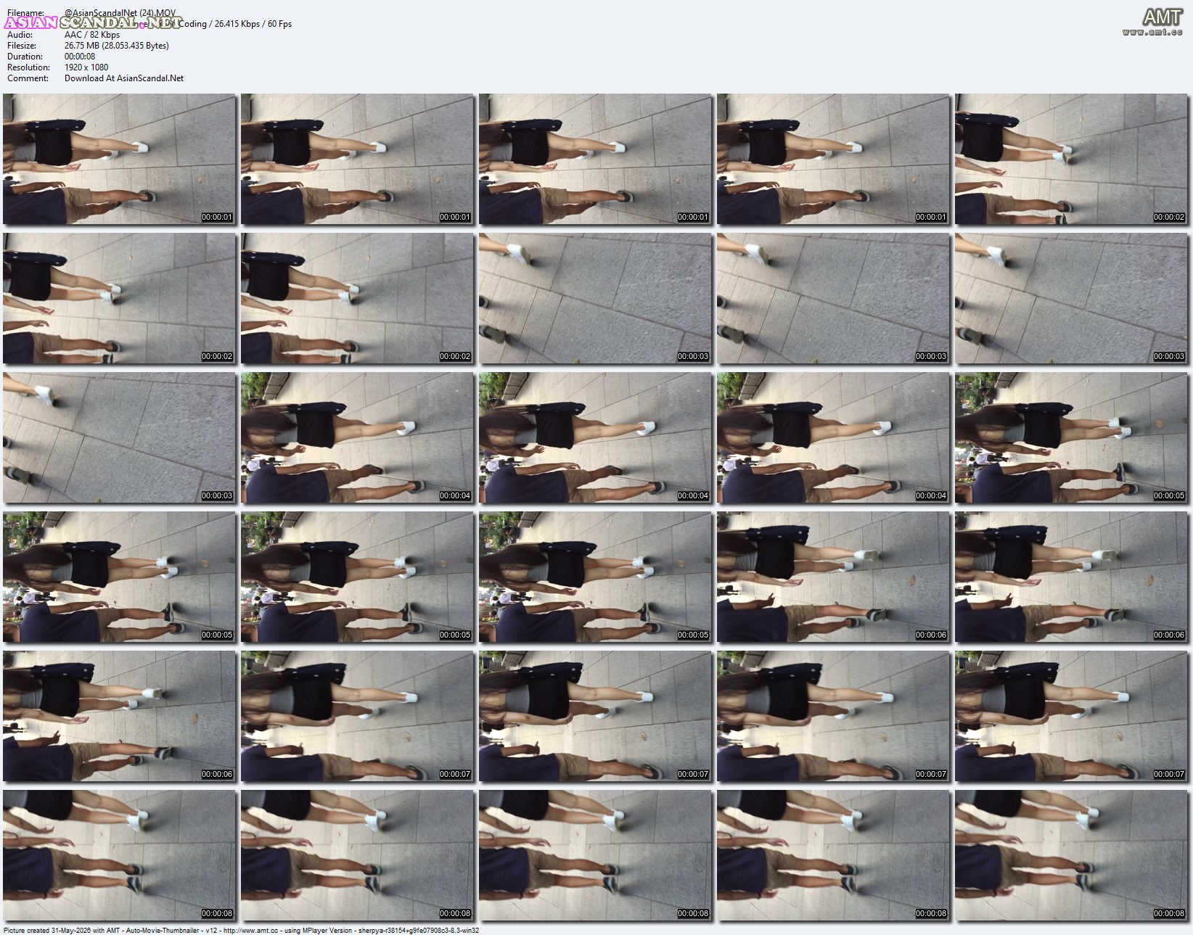Click the filename text "@AsianScandalNet (24).MOV"
The image size is (1193, 935).
120,13
